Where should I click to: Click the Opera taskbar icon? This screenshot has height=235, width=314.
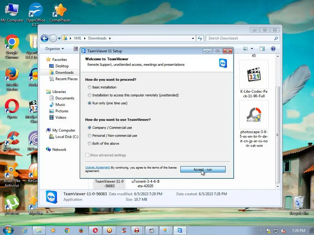pyautogui.click(x=95, y=230)
